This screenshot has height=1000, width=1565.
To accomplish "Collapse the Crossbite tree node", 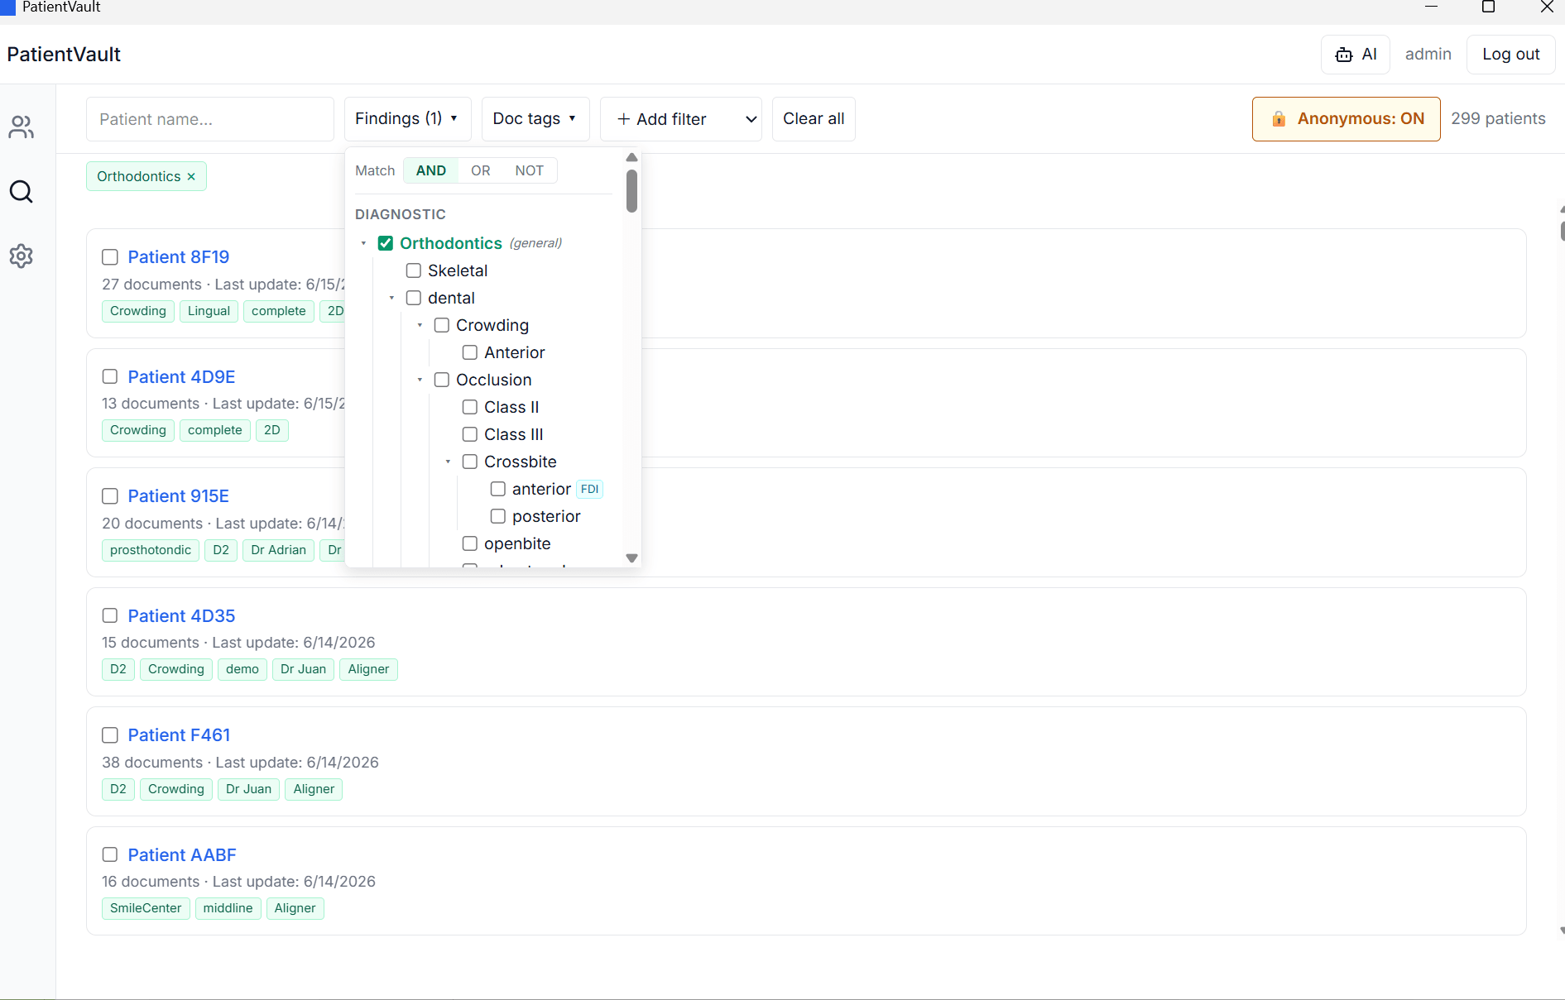I will (448, 462).
